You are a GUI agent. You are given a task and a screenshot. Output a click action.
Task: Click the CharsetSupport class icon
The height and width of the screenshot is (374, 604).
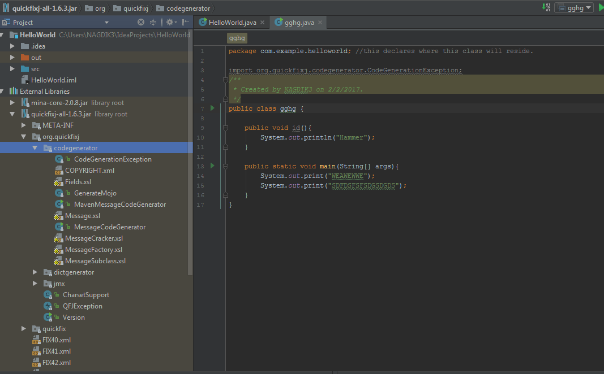coord(48,295)
